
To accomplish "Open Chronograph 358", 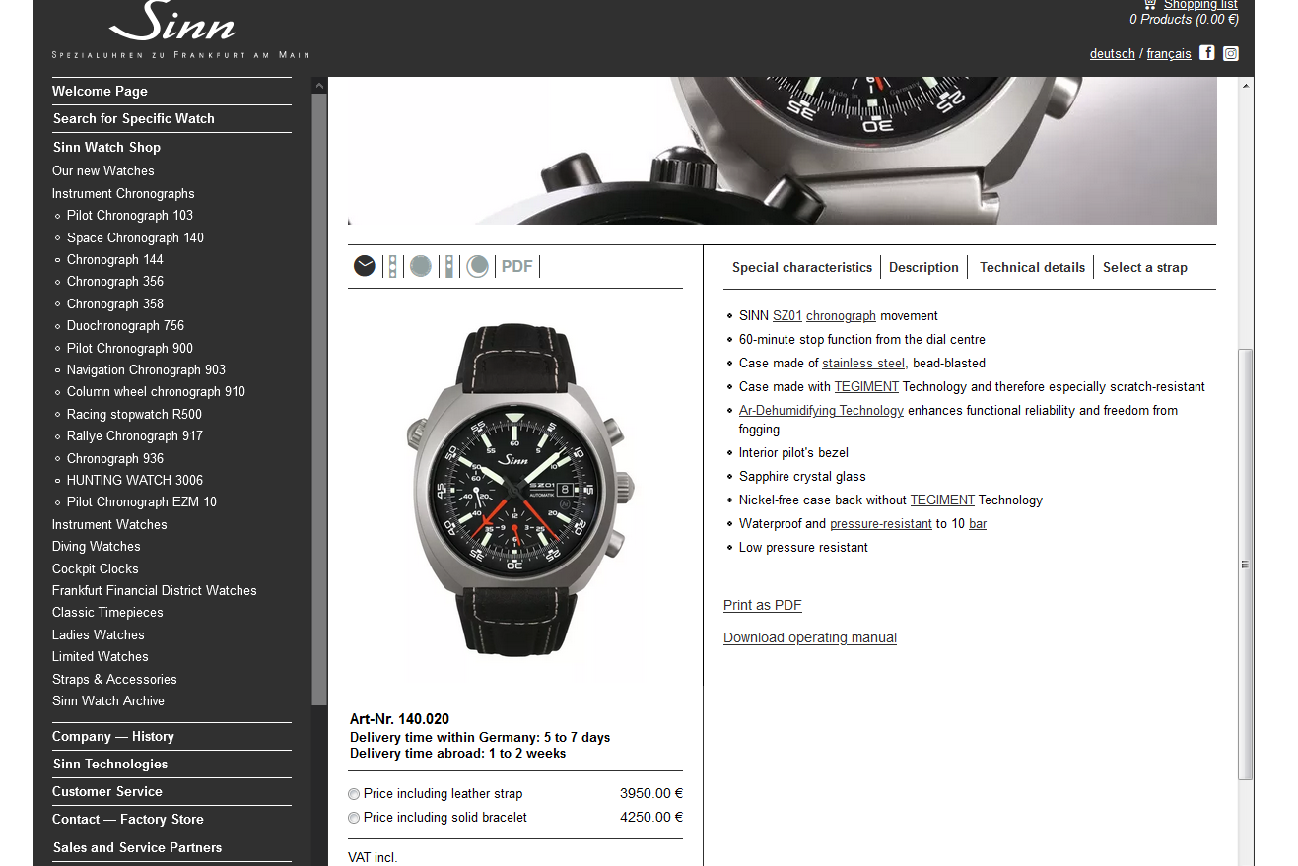I will 115,303.
